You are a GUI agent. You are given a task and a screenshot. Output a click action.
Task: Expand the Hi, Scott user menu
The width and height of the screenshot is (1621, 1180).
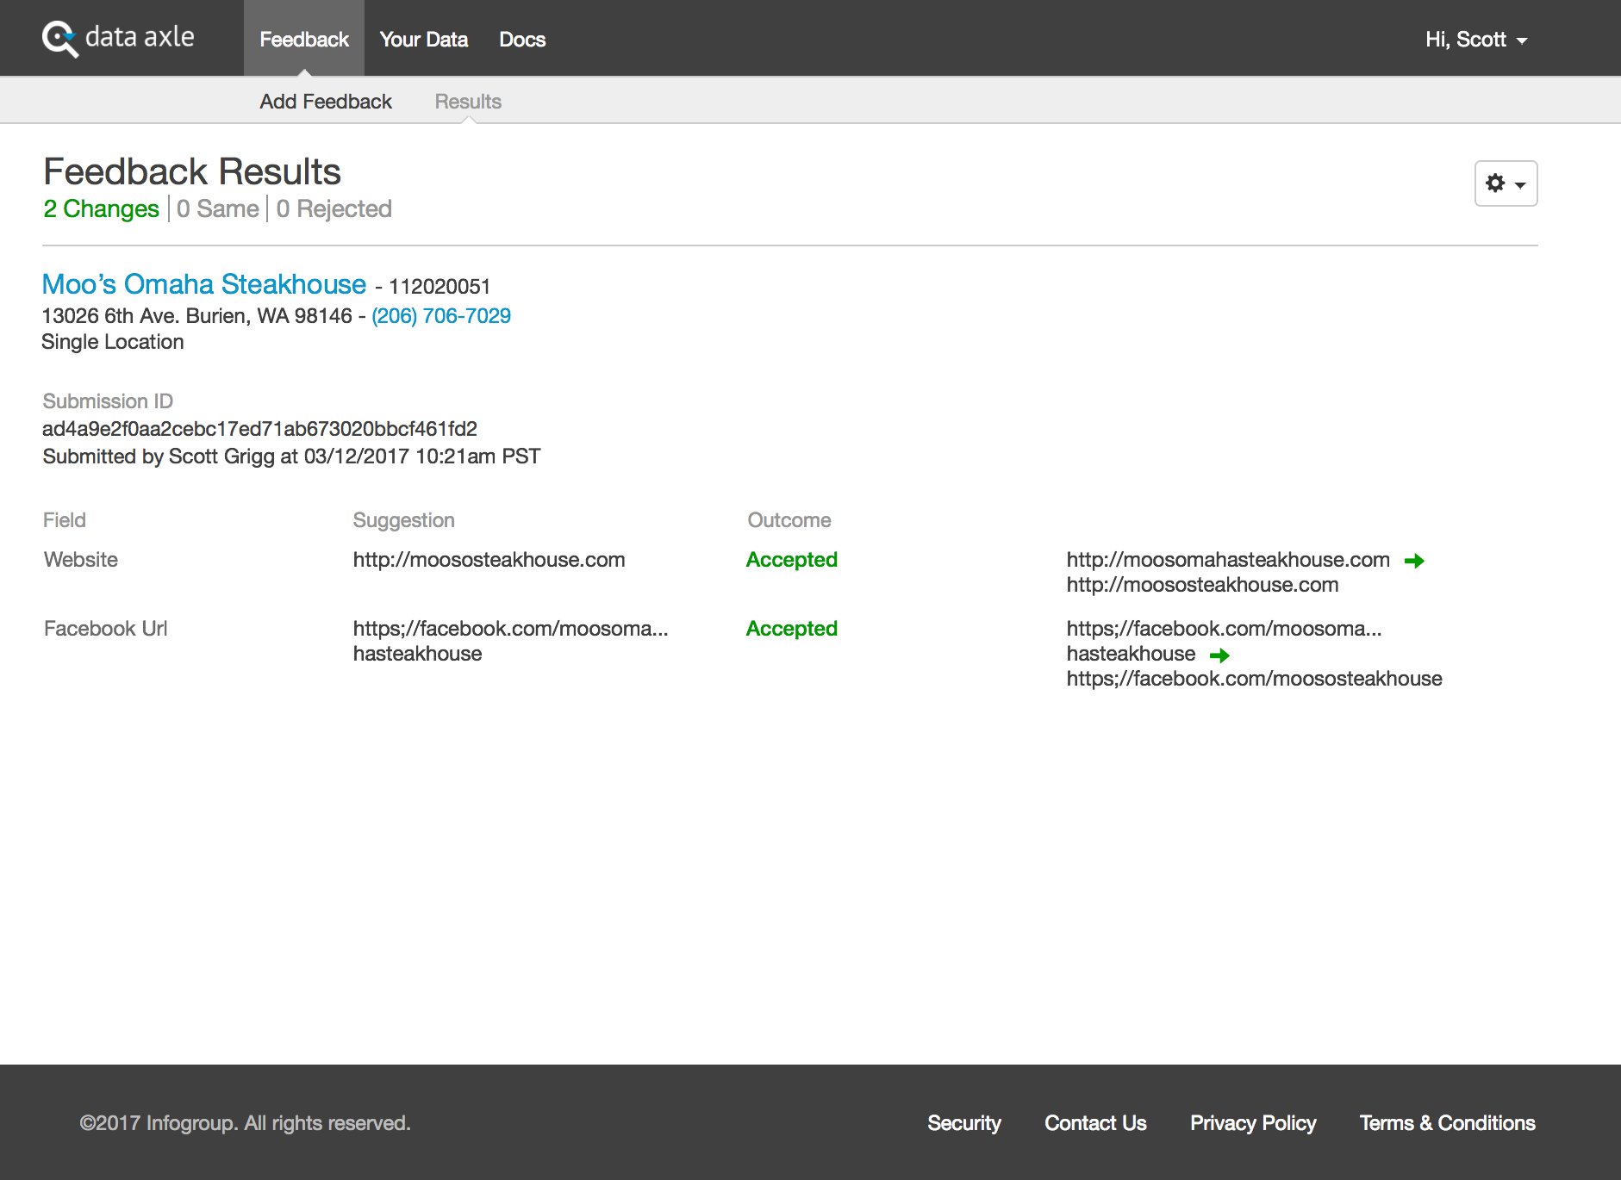1475,40
